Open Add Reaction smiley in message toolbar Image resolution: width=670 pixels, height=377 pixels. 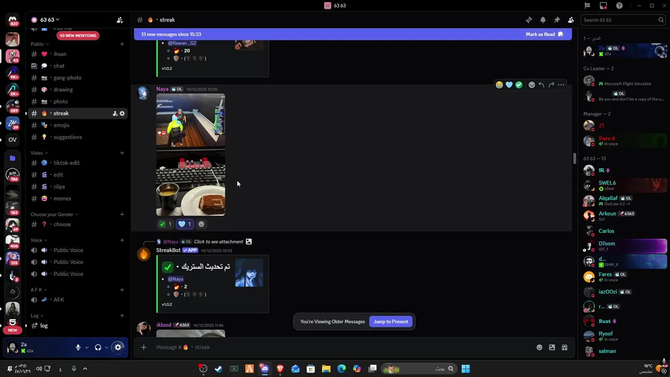[x=532, y=85]
